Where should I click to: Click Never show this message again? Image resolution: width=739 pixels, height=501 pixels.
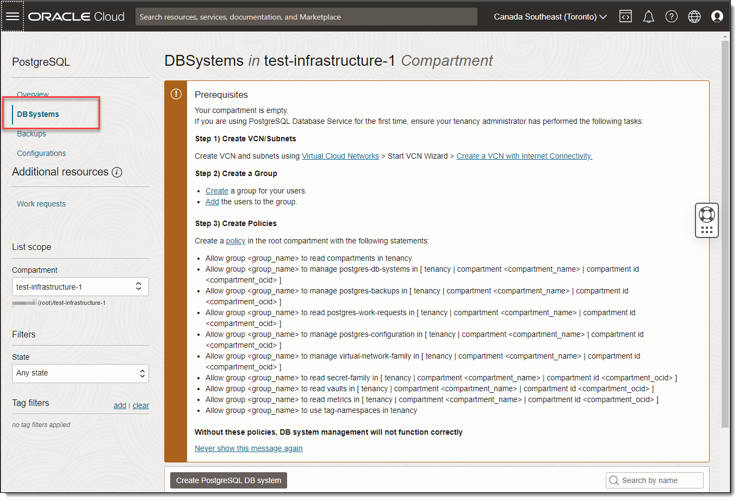click(x=249, y=448)
